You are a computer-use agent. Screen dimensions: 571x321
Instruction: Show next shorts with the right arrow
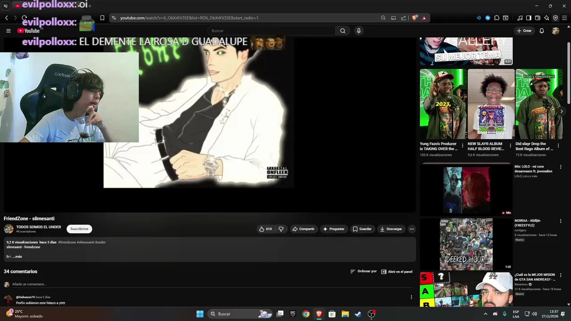point(562,111)
